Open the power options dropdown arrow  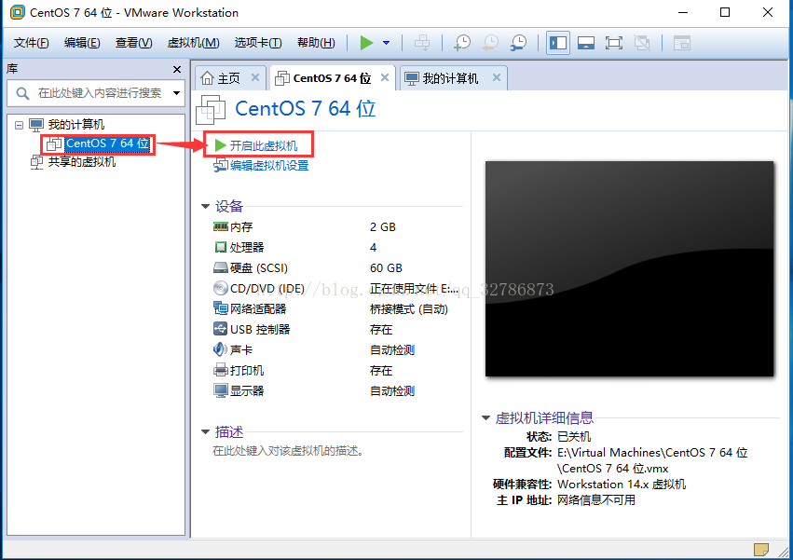(x=387, y=43)
